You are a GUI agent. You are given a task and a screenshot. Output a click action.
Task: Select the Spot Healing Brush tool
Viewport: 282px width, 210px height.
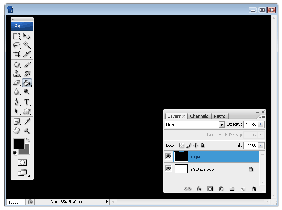17,65
